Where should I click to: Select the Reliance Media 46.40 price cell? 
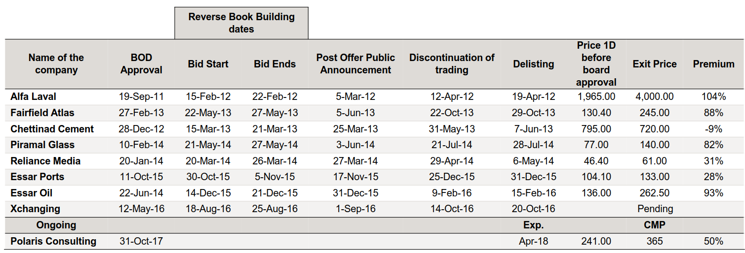click(x=596, y=161)
